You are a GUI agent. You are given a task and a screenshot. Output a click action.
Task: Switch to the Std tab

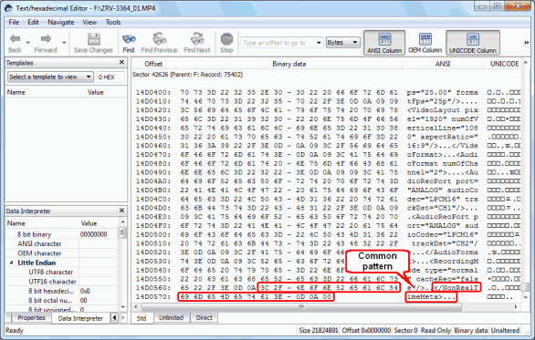[x=142, y=318]
